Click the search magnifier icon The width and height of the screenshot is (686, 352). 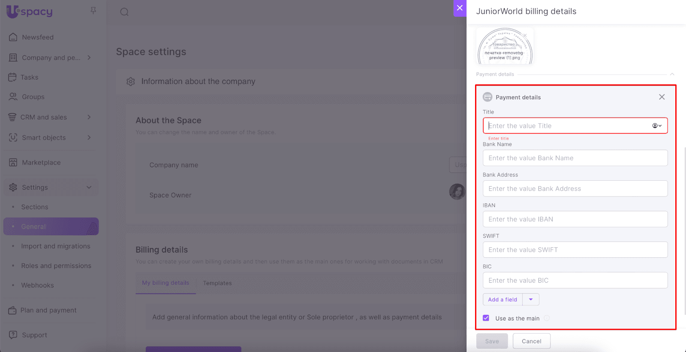pos(124,12)
